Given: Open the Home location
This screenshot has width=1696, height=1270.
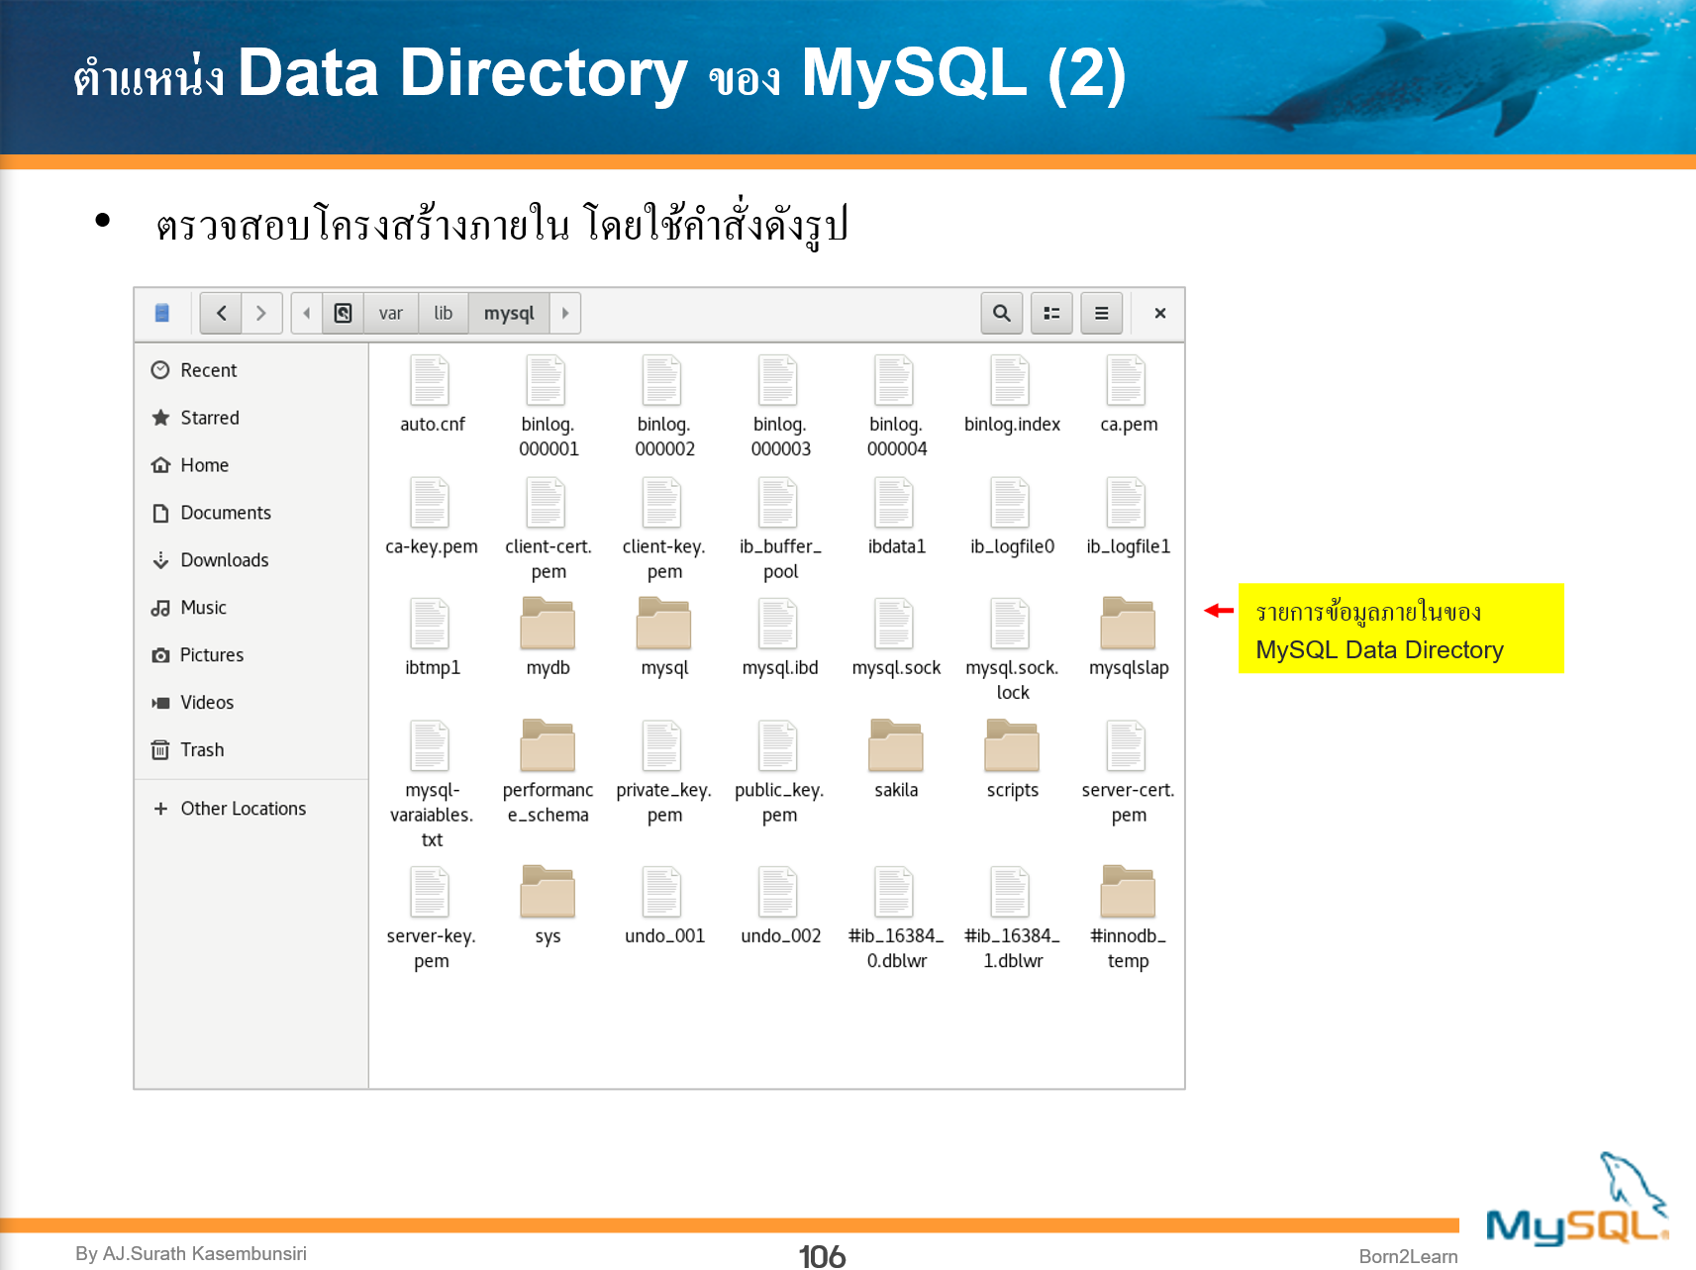Looking at the screenshot, I should pyautogui.click(x=161, y=464).
